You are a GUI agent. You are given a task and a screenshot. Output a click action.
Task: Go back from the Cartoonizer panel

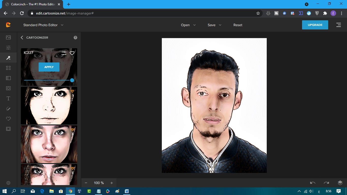[x=22, y=38]
